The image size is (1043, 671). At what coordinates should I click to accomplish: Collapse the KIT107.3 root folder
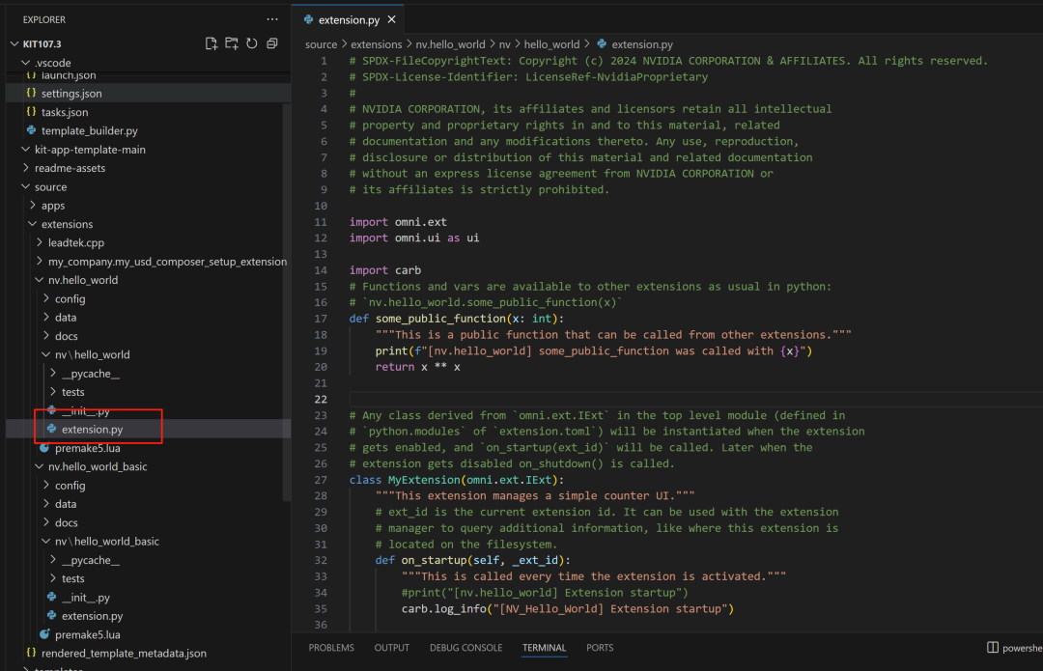[x=14, y=44]
